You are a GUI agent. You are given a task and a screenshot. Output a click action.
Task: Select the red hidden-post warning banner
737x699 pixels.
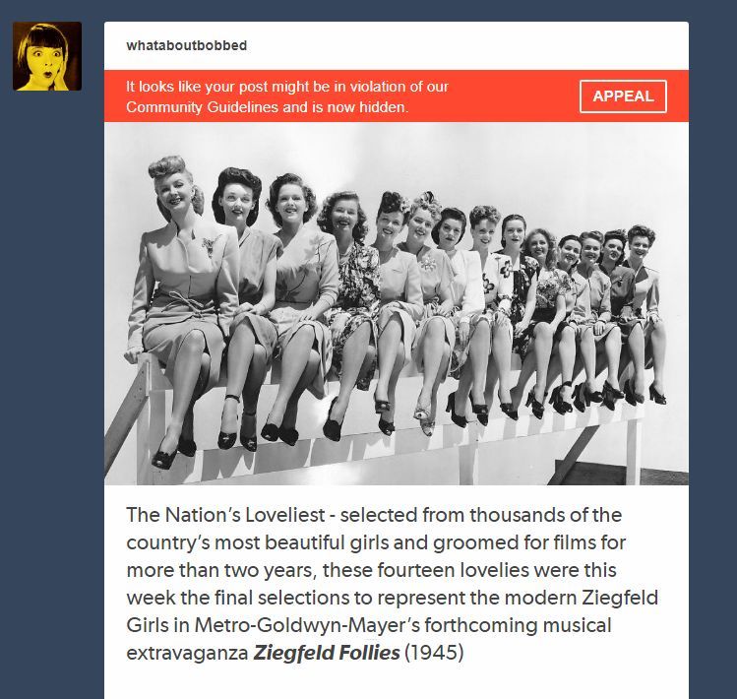[397, 95]
